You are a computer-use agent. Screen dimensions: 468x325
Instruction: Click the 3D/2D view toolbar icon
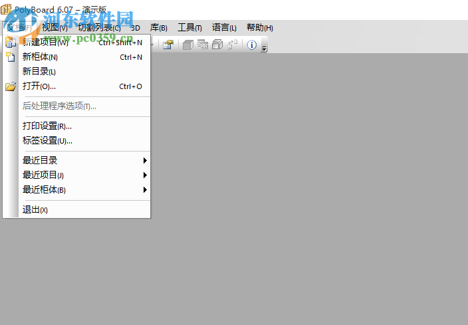pos(203,45)
